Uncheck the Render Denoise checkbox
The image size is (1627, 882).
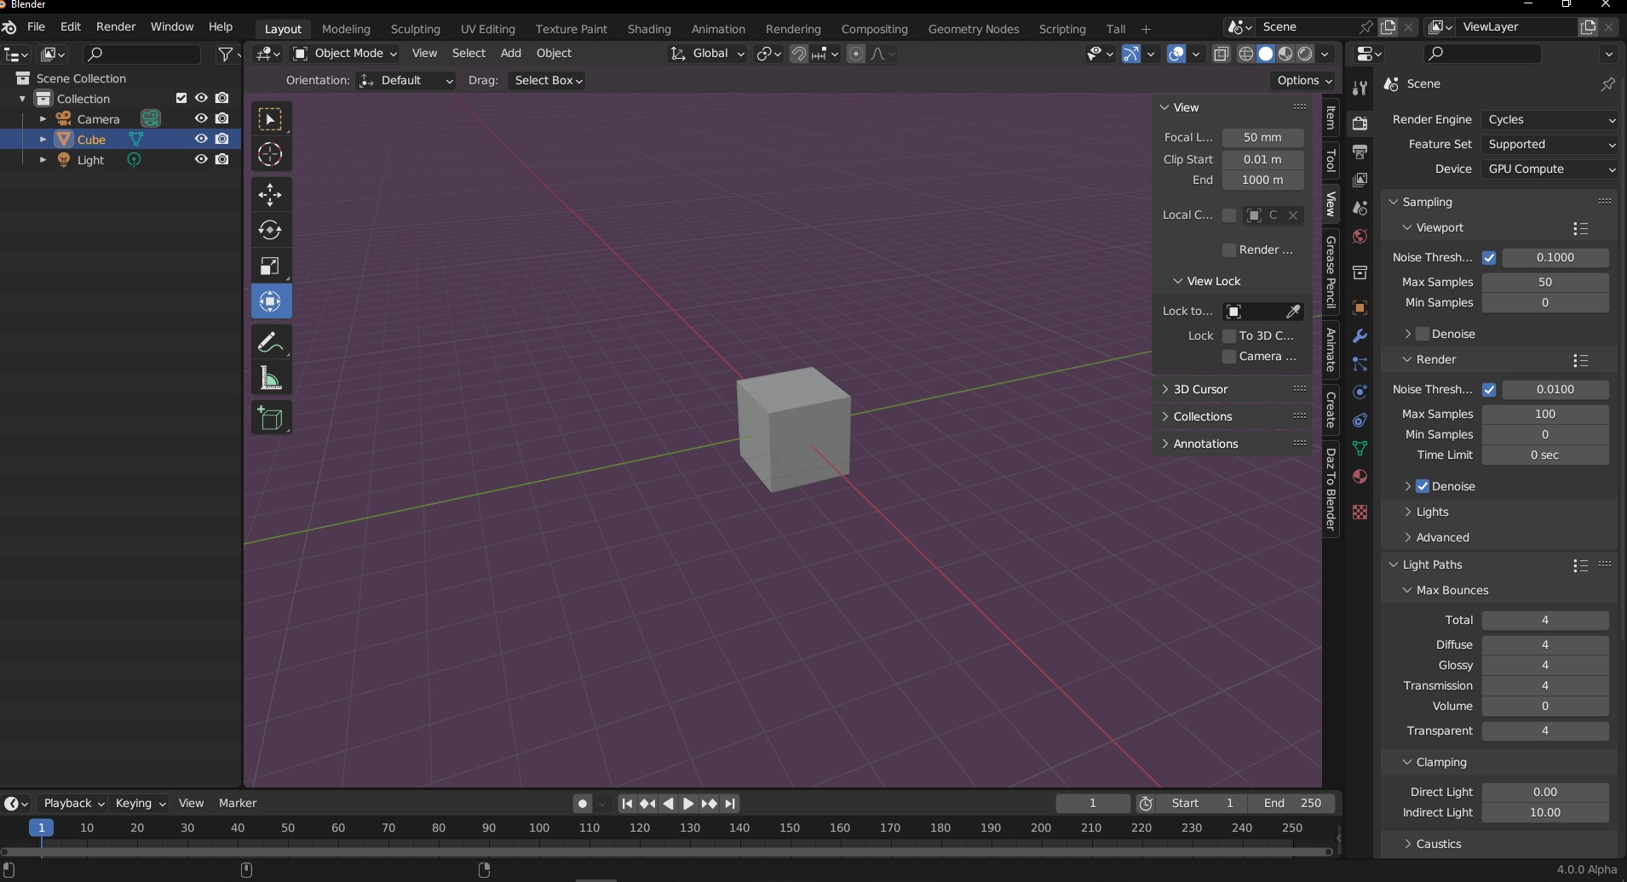click(x=1423, y=486)
